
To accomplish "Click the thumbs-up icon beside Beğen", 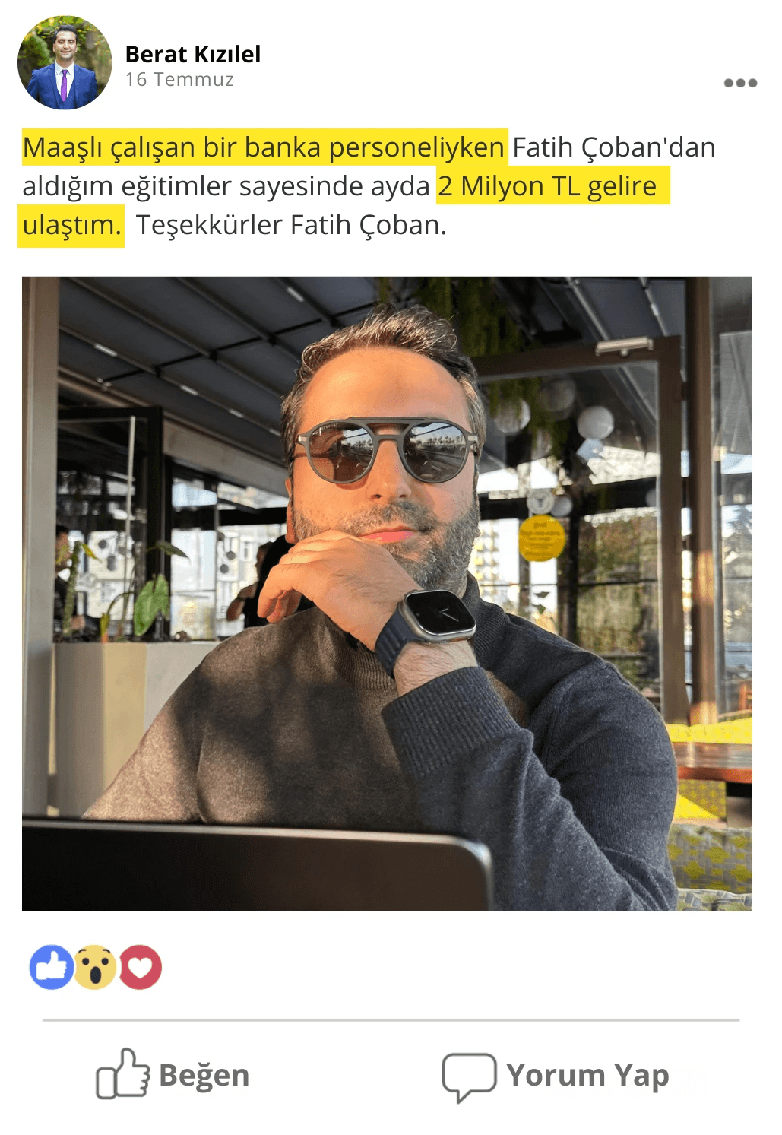I will (x=122, y=1073).
